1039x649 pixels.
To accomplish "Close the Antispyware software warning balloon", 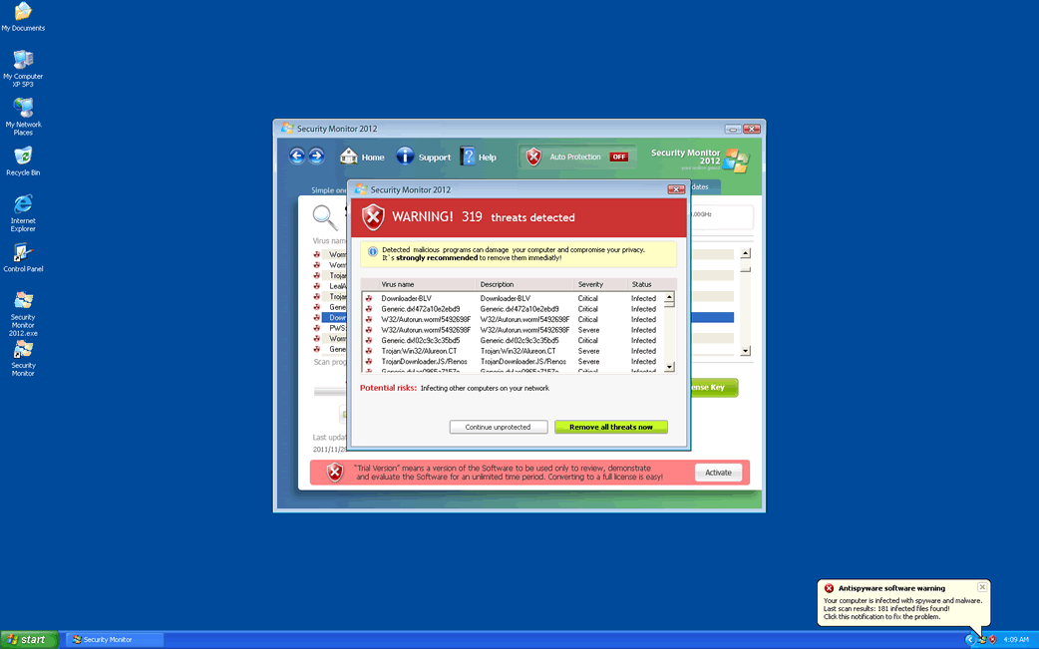I will pyautogui.click(x=982, y=587).
